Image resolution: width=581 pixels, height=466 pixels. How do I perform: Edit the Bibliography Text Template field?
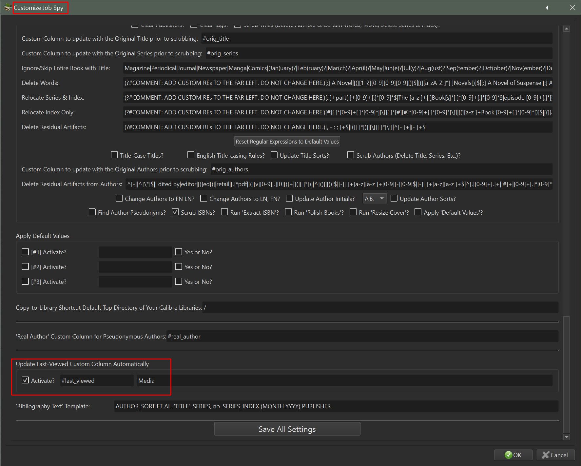(336, 406)
